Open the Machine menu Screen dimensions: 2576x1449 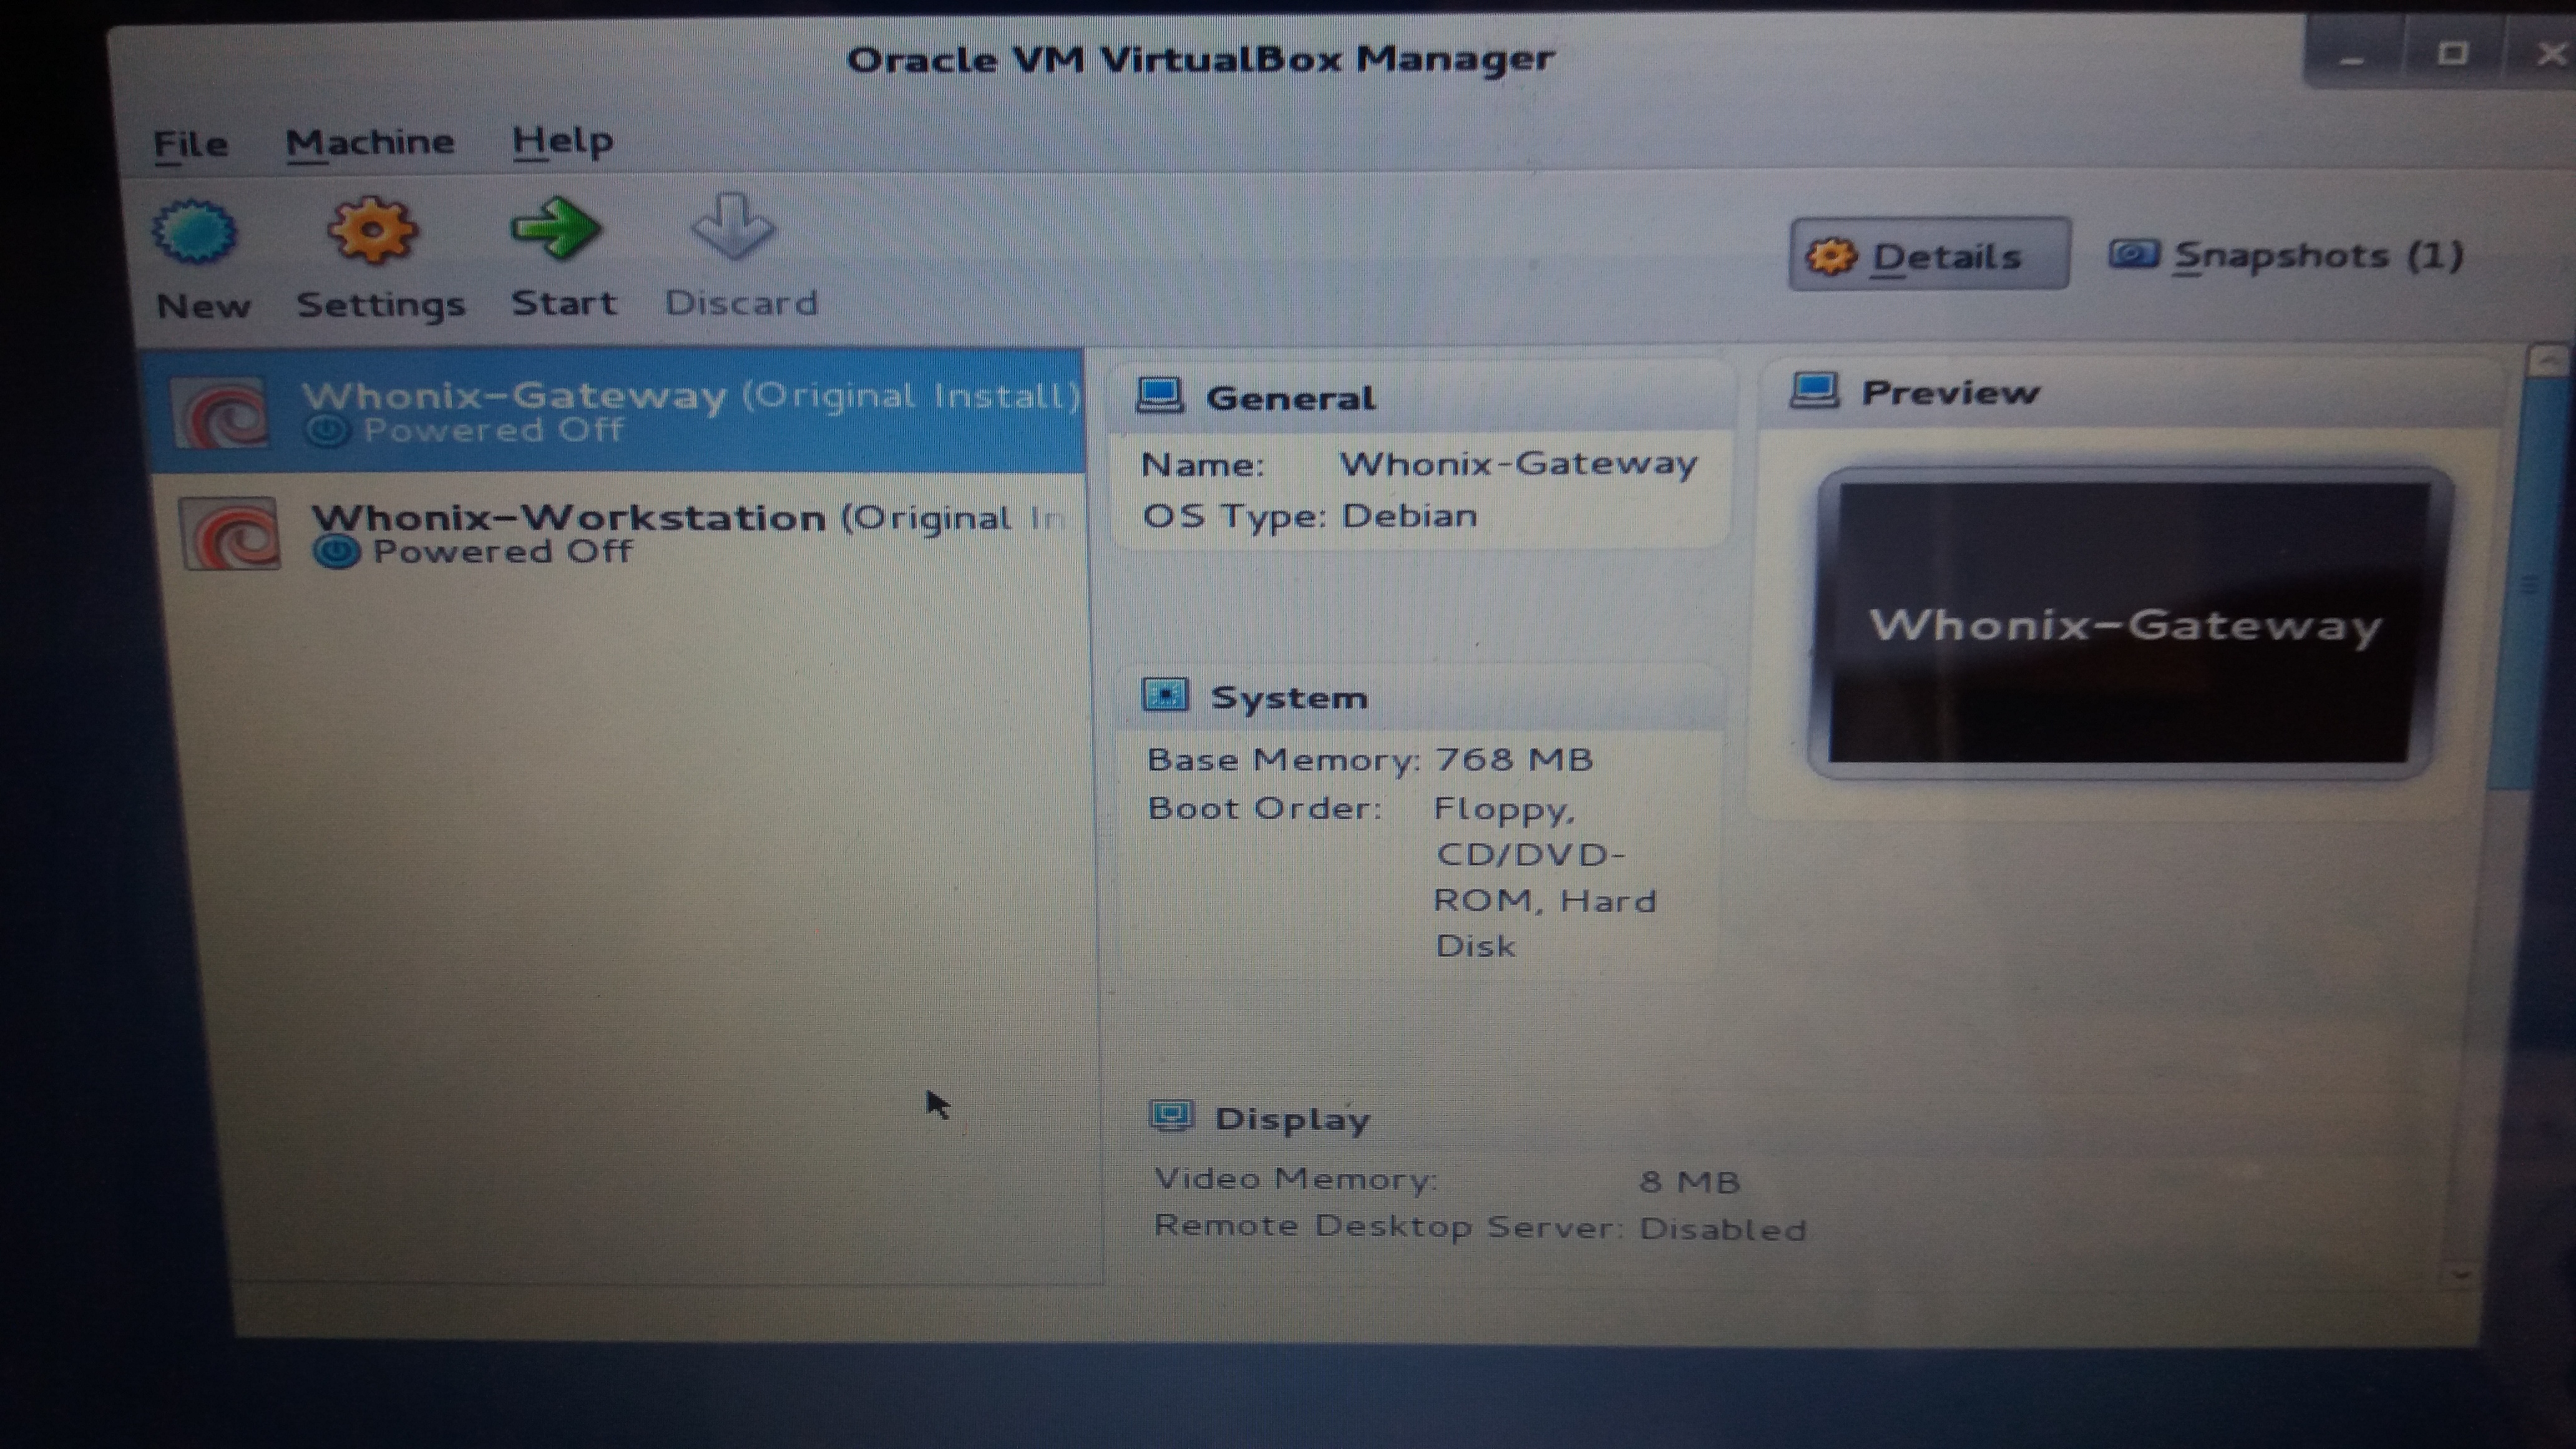coord(369,142)
